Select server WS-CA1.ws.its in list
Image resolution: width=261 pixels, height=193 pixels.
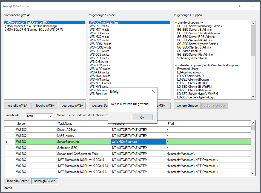pyautogui.click(x=130, y=33)
